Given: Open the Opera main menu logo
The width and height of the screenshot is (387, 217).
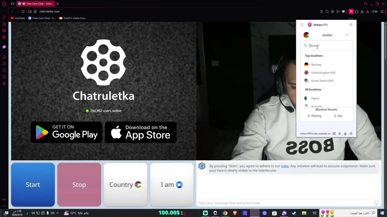Looking at the screenshot, I should 4,4.
